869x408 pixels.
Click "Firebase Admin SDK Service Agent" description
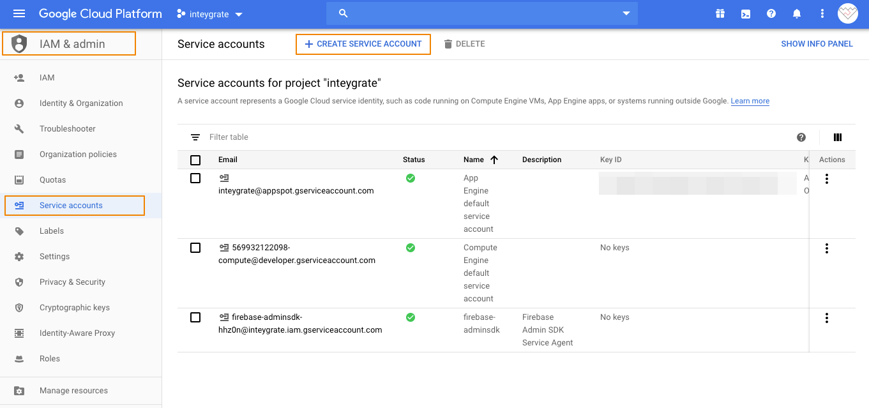click(x=548, y=330)
